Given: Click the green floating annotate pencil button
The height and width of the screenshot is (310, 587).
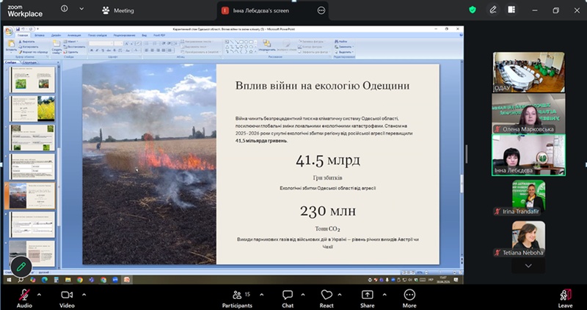Looking at the screenshot, I should 21,267.
